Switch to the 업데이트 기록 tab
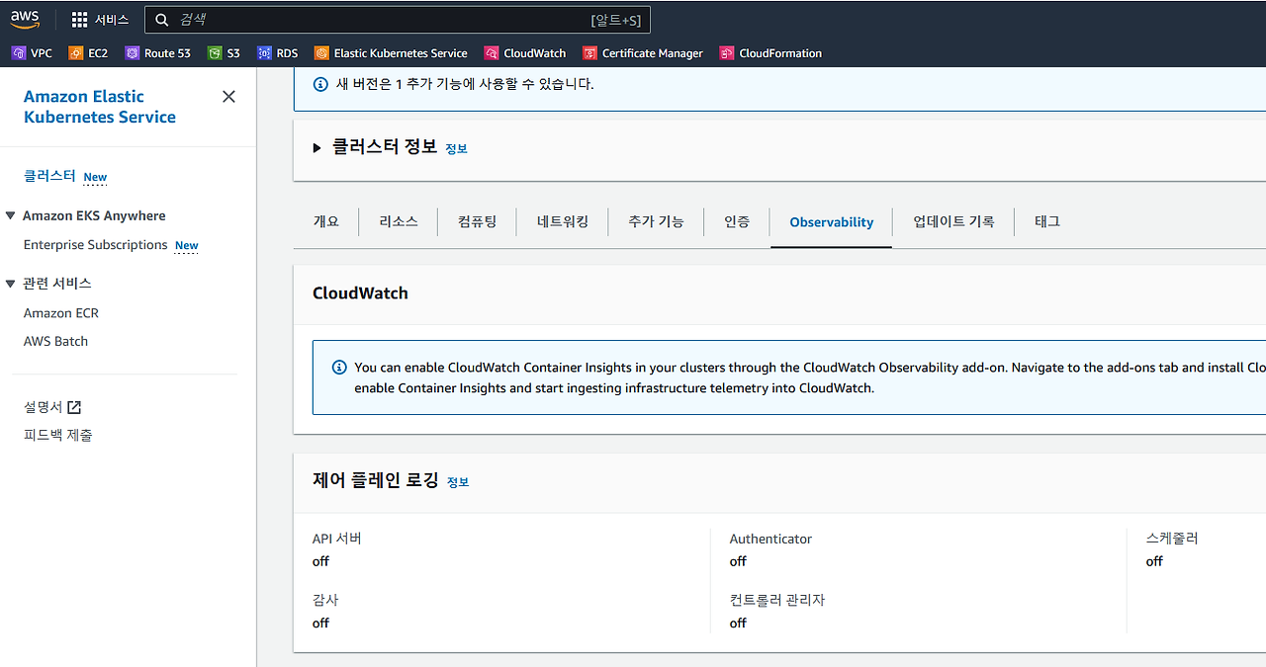 953,221
